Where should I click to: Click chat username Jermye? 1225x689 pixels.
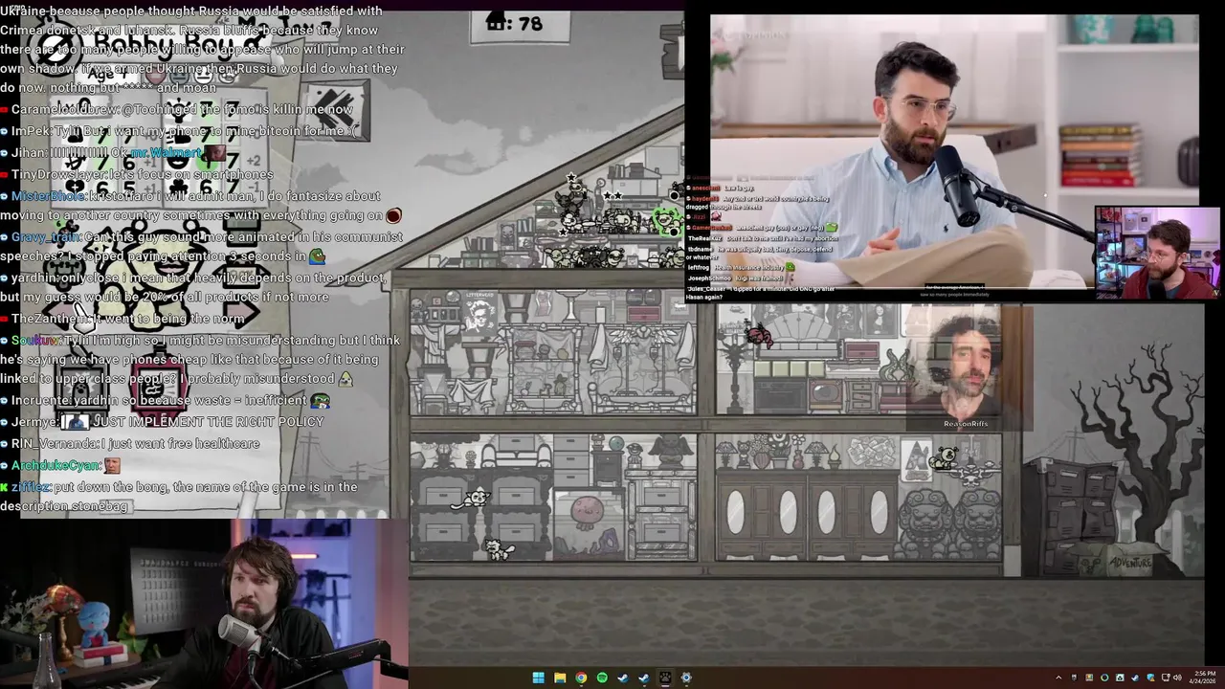33,422
